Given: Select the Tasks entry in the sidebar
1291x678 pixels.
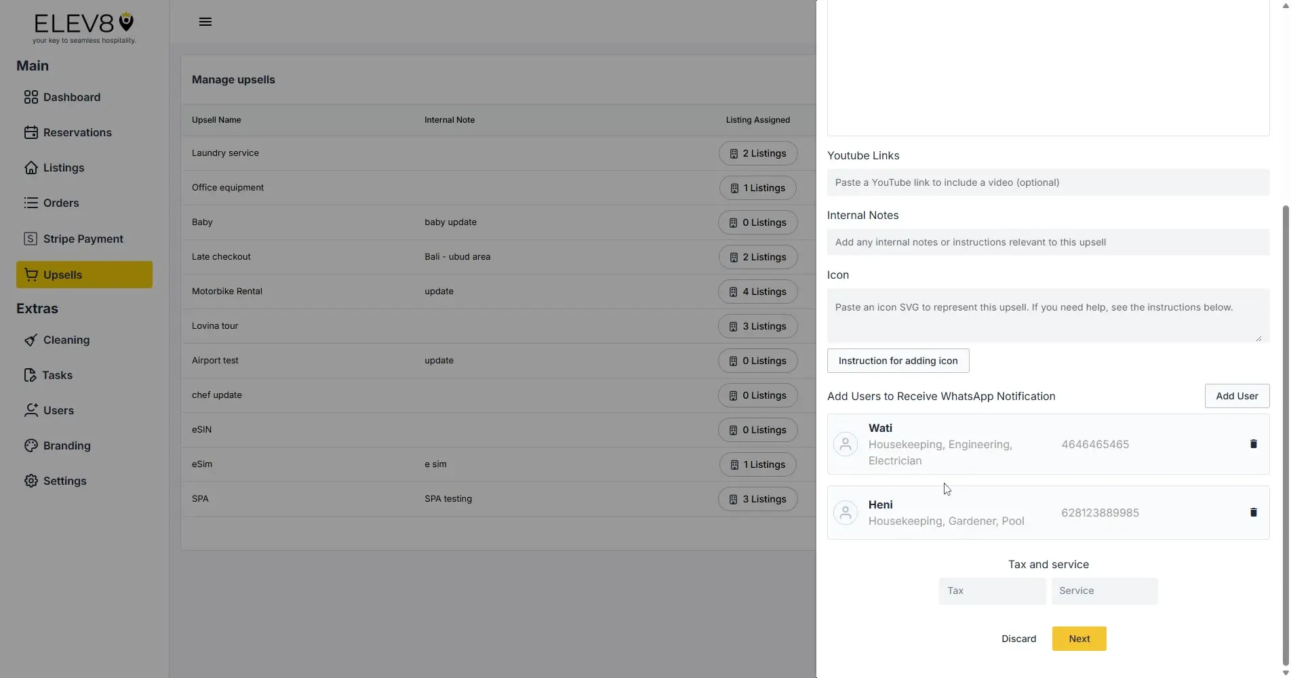Looking at the screenshot, I should 31,375.
